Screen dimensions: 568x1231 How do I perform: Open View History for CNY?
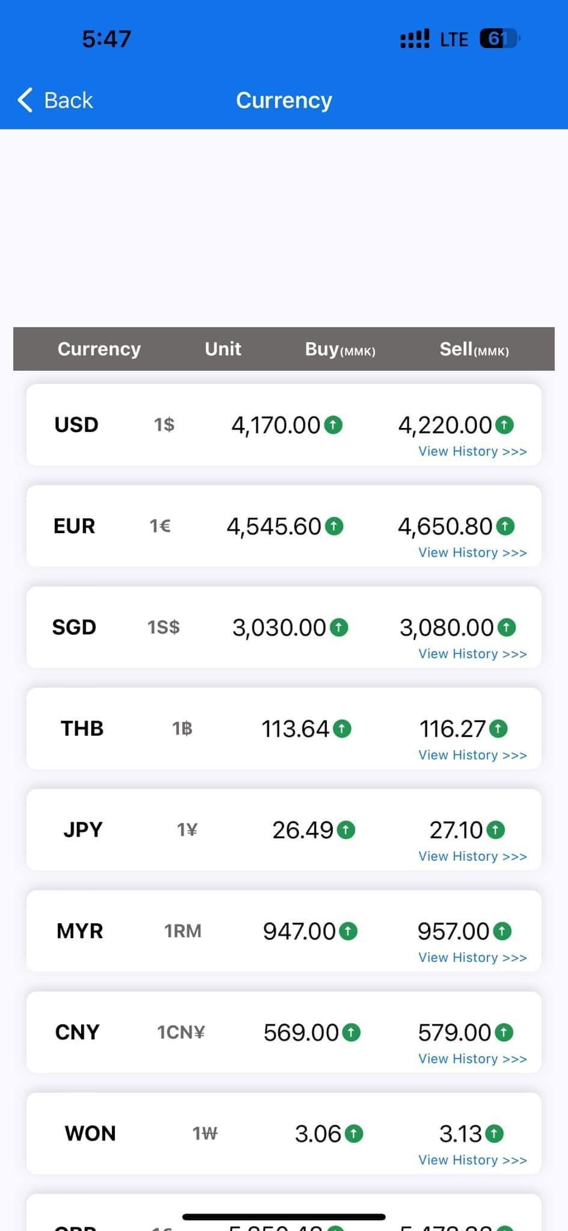click(x=472, y=1058)
